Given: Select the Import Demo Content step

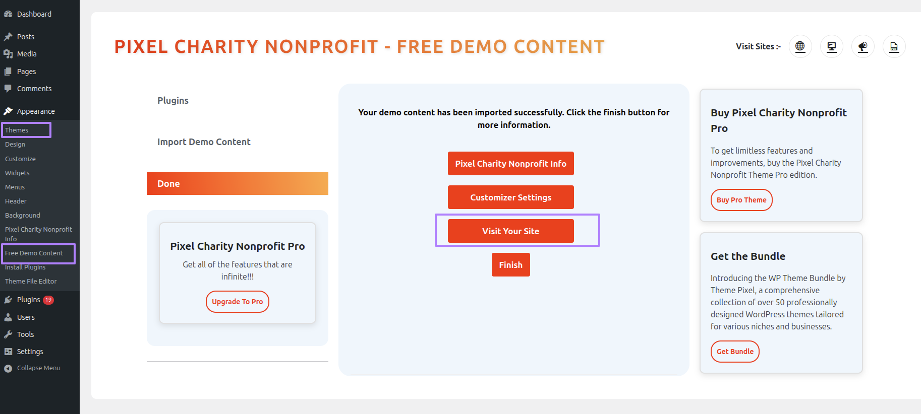Looking at the screenshot, I should click(x=204, y=142).
